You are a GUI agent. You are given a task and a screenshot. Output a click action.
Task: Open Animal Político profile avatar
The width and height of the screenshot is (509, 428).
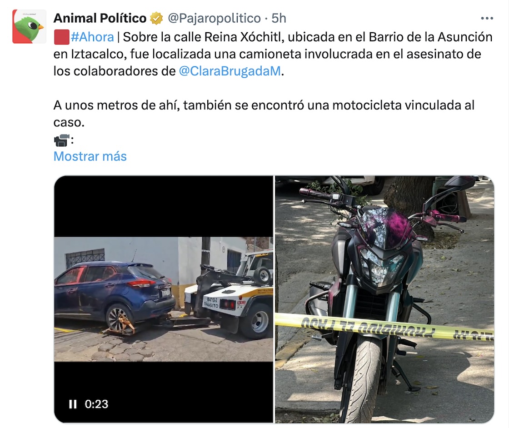29,26
